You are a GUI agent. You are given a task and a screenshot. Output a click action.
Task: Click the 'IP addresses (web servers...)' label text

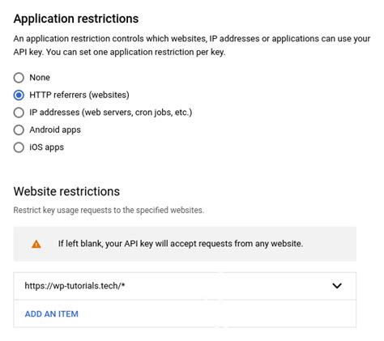111,113
